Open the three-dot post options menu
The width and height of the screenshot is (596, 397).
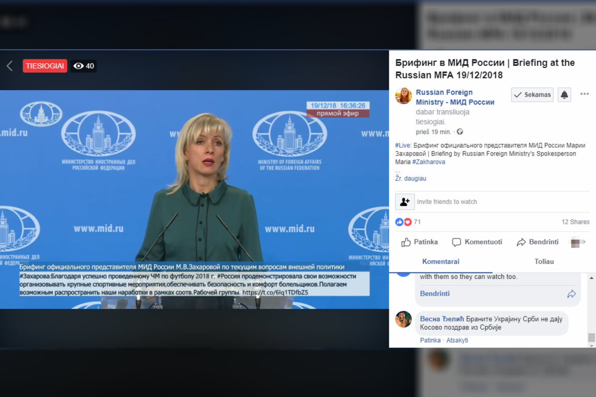pos(584,94)
